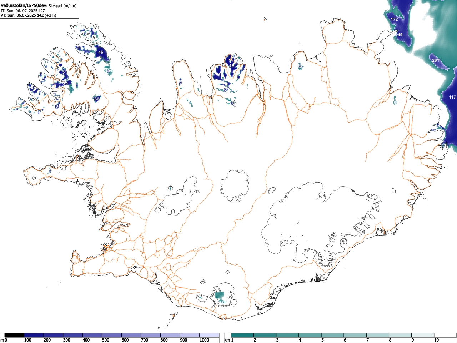This screenshot has width=457, height=343.
Task: Click the '51' visibility value label
Action: click(65, 72)
